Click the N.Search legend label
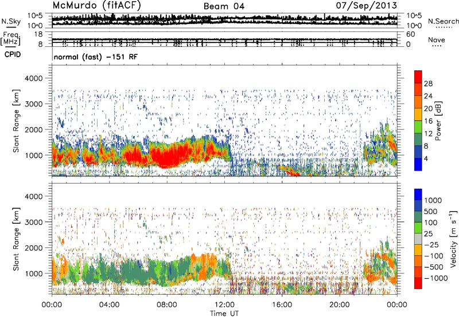459x317 pixels. (x=443, y=21)
